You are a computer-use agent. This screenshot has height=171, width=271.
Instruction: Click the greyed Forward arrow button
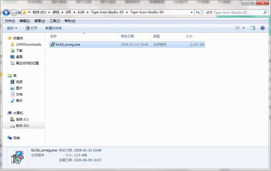[14, 13]
